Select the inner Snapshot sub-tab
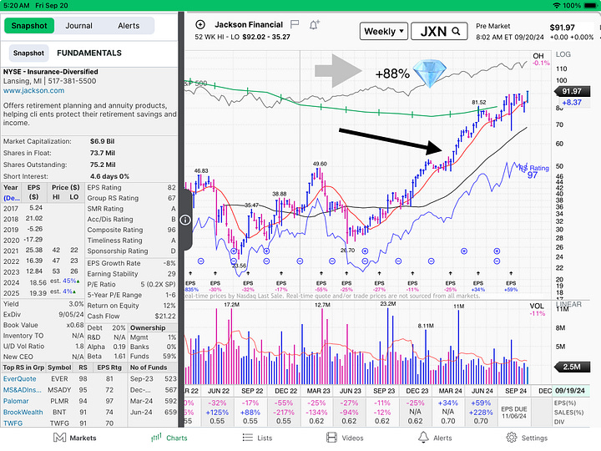 28,53
